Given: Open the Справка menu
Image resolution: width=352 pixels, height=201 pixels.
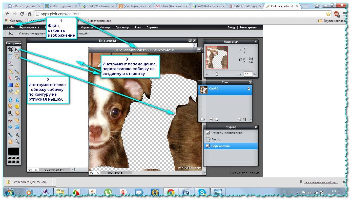Looking at the screenshot, I should click(x=152, y=27).
